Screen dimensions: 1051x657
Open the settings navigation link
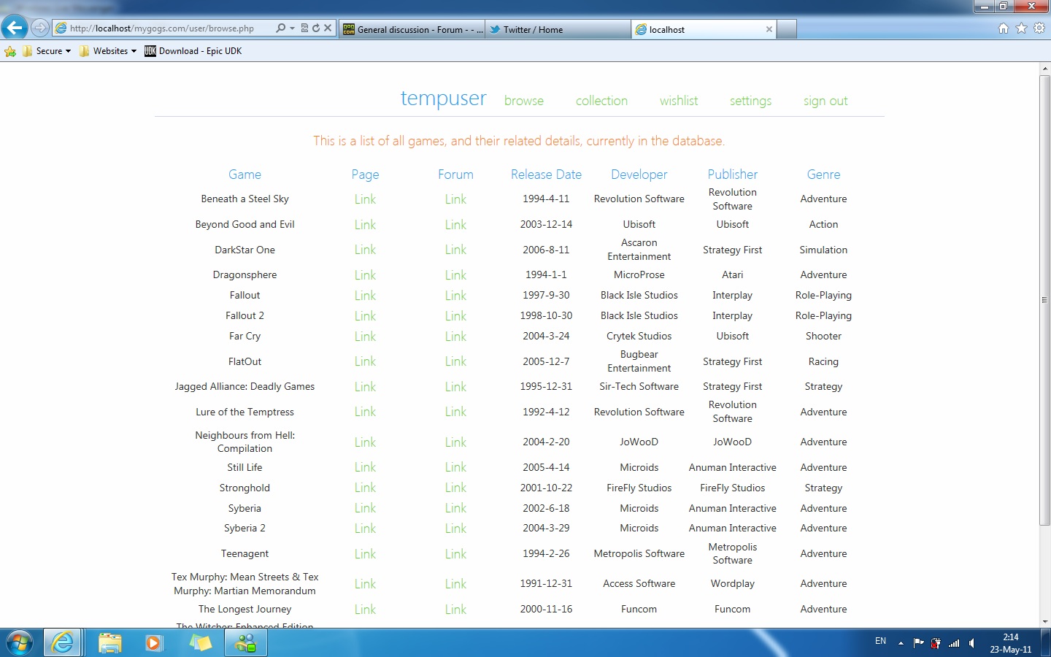tap(750, 101)
